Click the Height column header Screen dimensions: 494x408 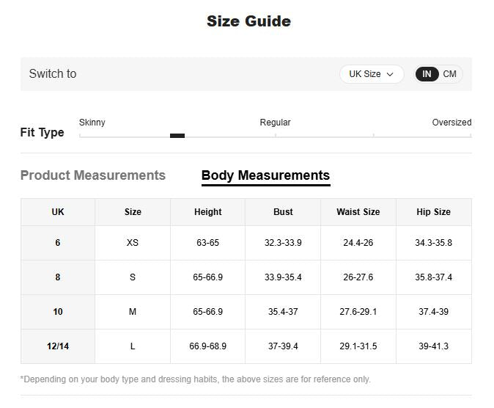tap(208, 212)
